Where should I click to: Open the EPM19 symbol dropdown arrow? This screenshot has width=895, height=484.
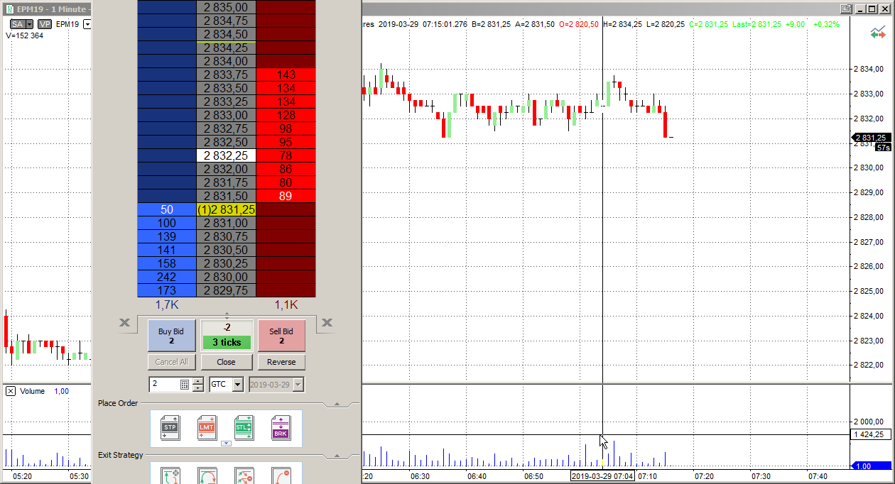(x=87, y=24)
